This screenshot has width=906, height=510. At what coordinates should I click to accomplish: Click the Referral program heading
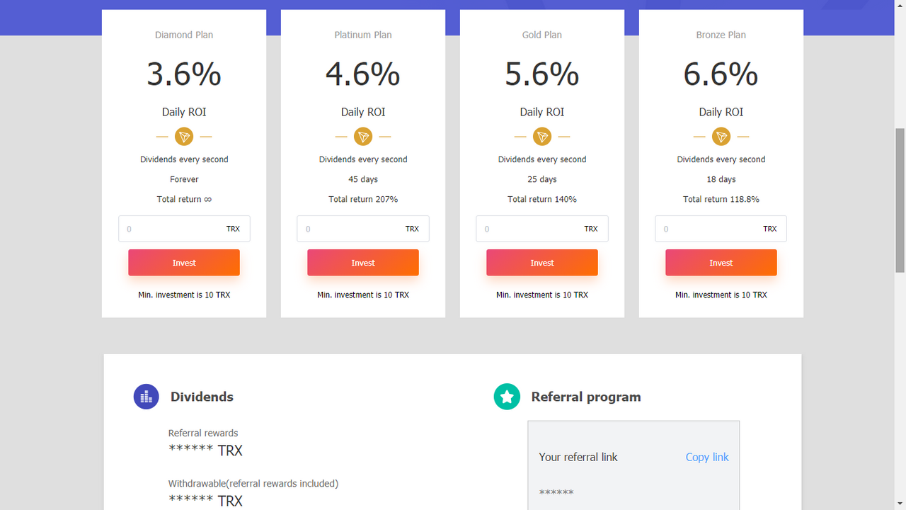[x=586, y=397]
